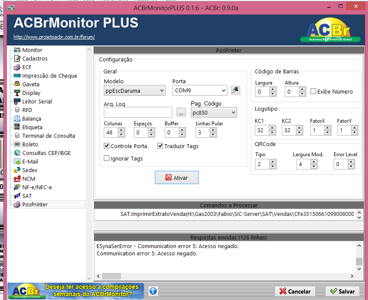This screenshot has height=300, width=368.
Task: Open the Etiqueta label icon
Action: [17, 127]
